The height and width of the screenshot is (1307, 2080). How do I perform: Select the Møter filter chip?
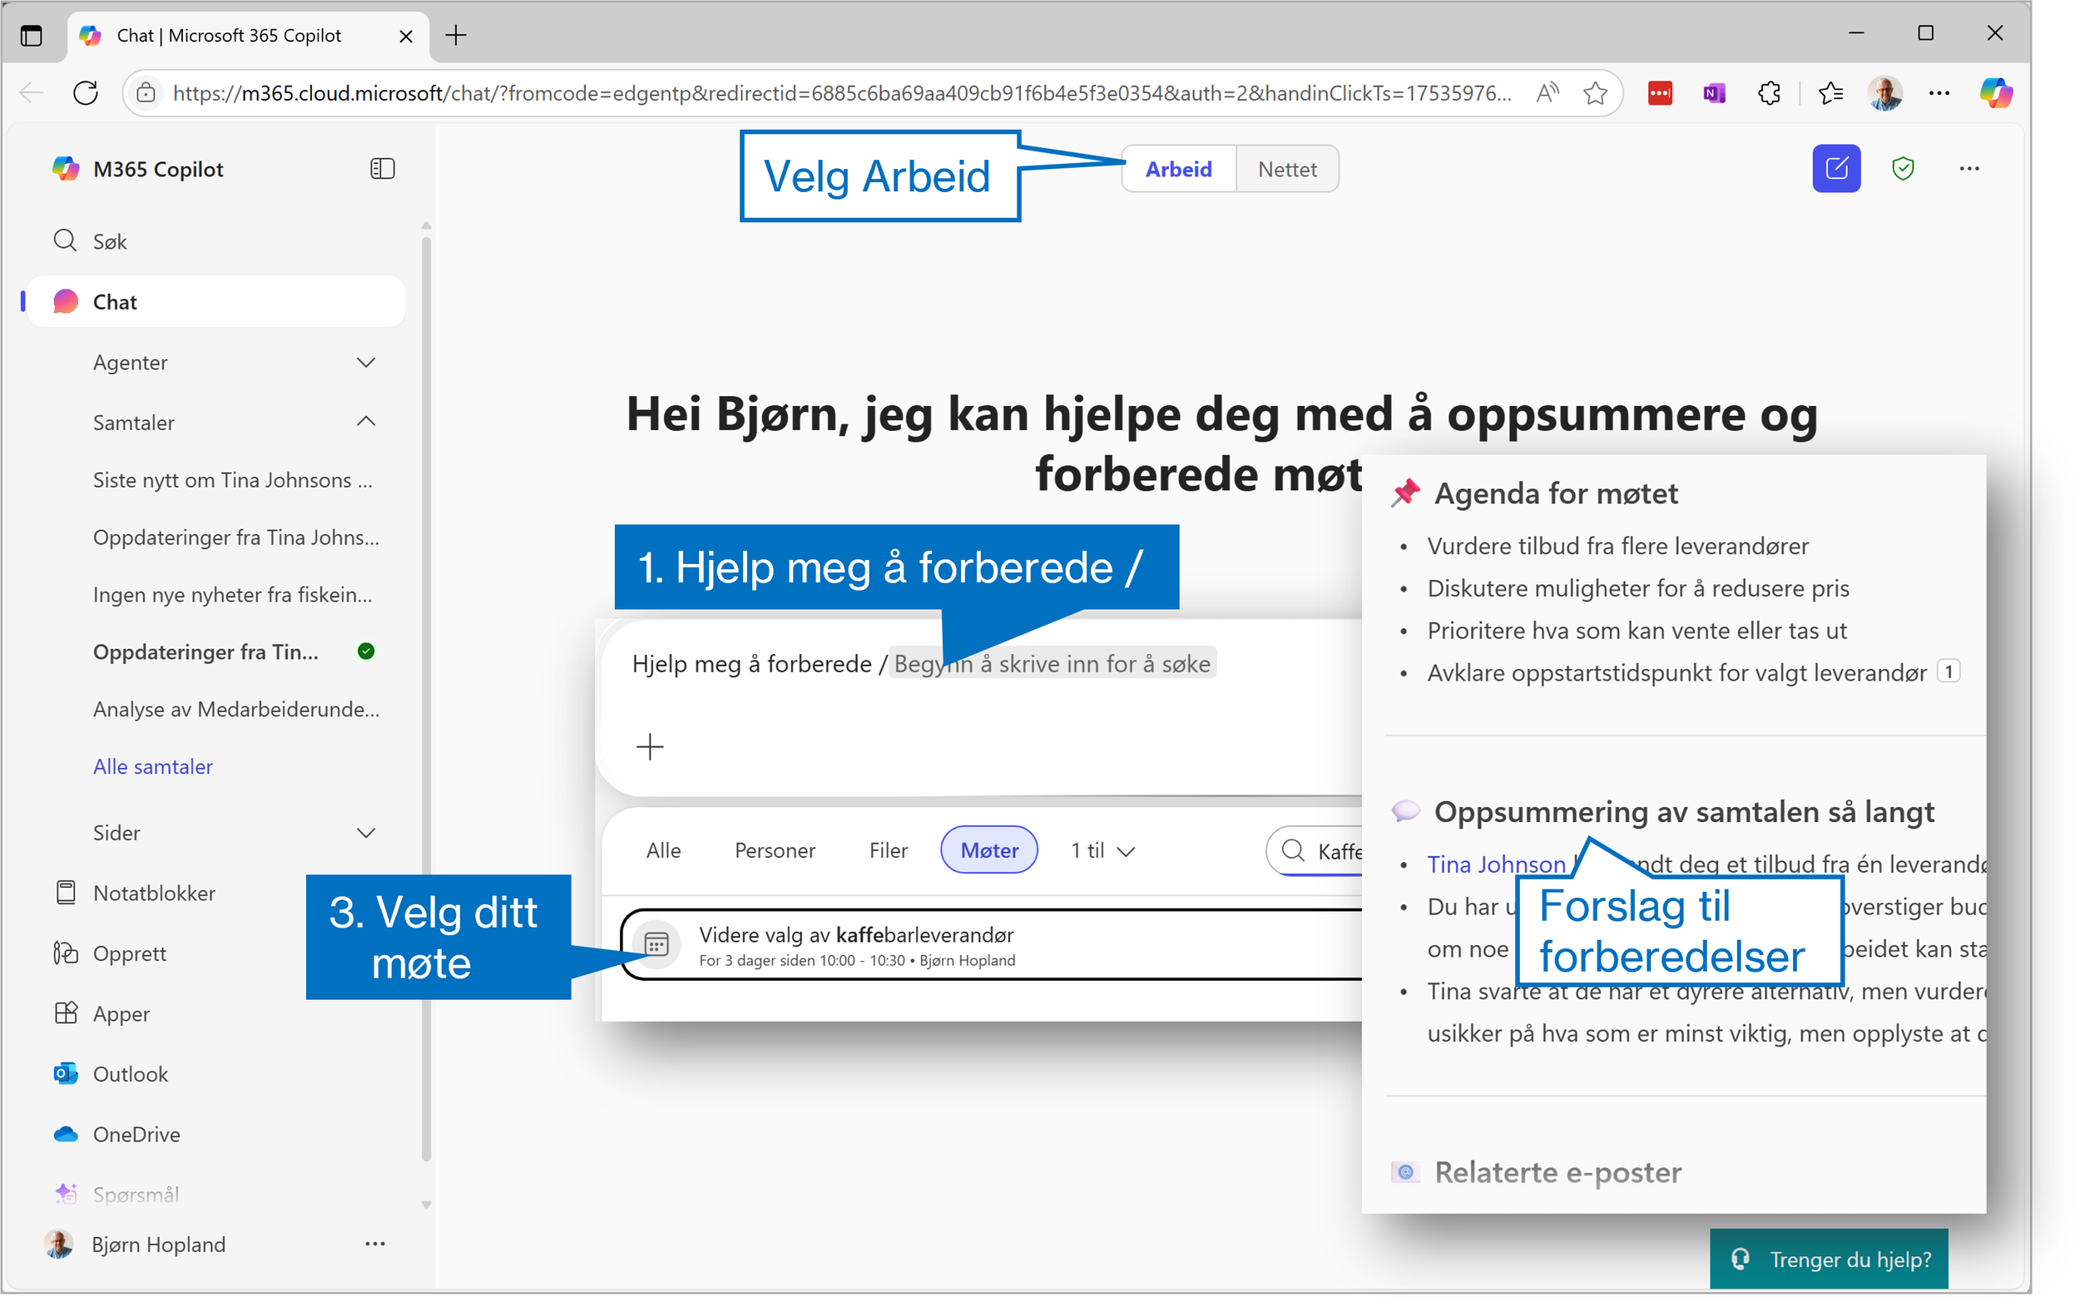click(x=989, y=850)
